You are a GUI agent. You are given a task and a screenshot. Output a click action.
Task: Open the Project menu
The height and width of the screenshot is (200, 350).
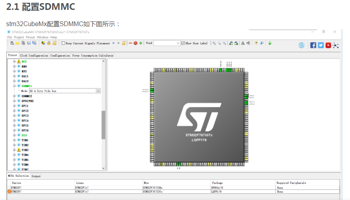click(19, 37)
